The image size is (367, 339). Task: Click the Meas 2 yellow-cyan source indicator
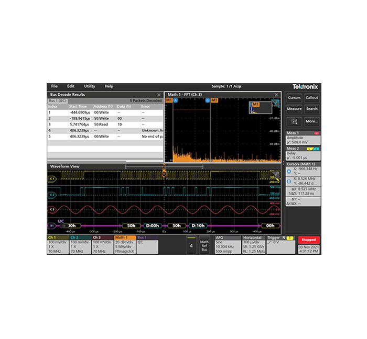pos(313,149)
